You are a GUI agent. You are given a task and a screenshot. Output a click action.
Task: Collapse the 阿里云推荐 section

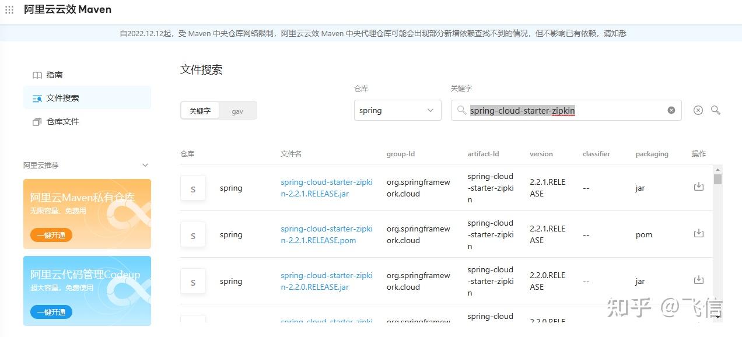145,165
